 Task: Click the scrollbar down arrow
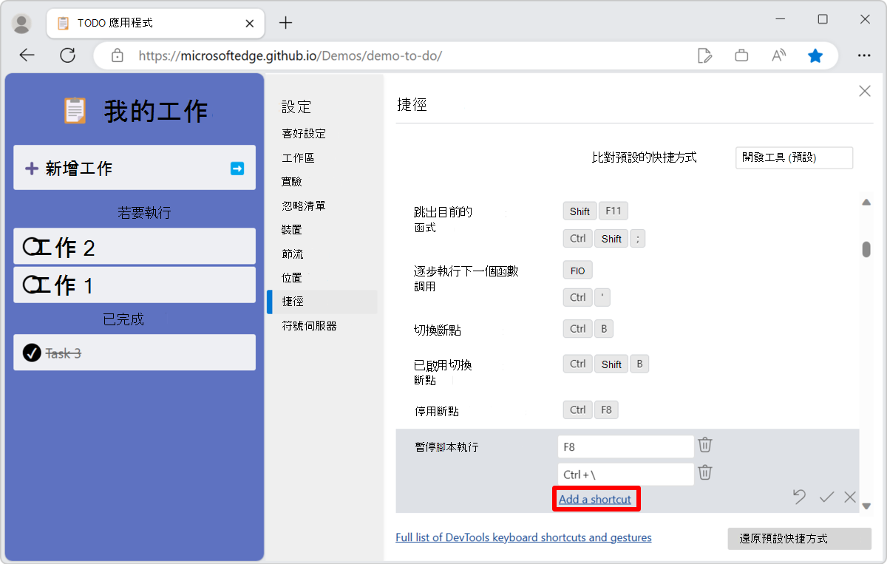pyautogui.click(x=866, y=506)
